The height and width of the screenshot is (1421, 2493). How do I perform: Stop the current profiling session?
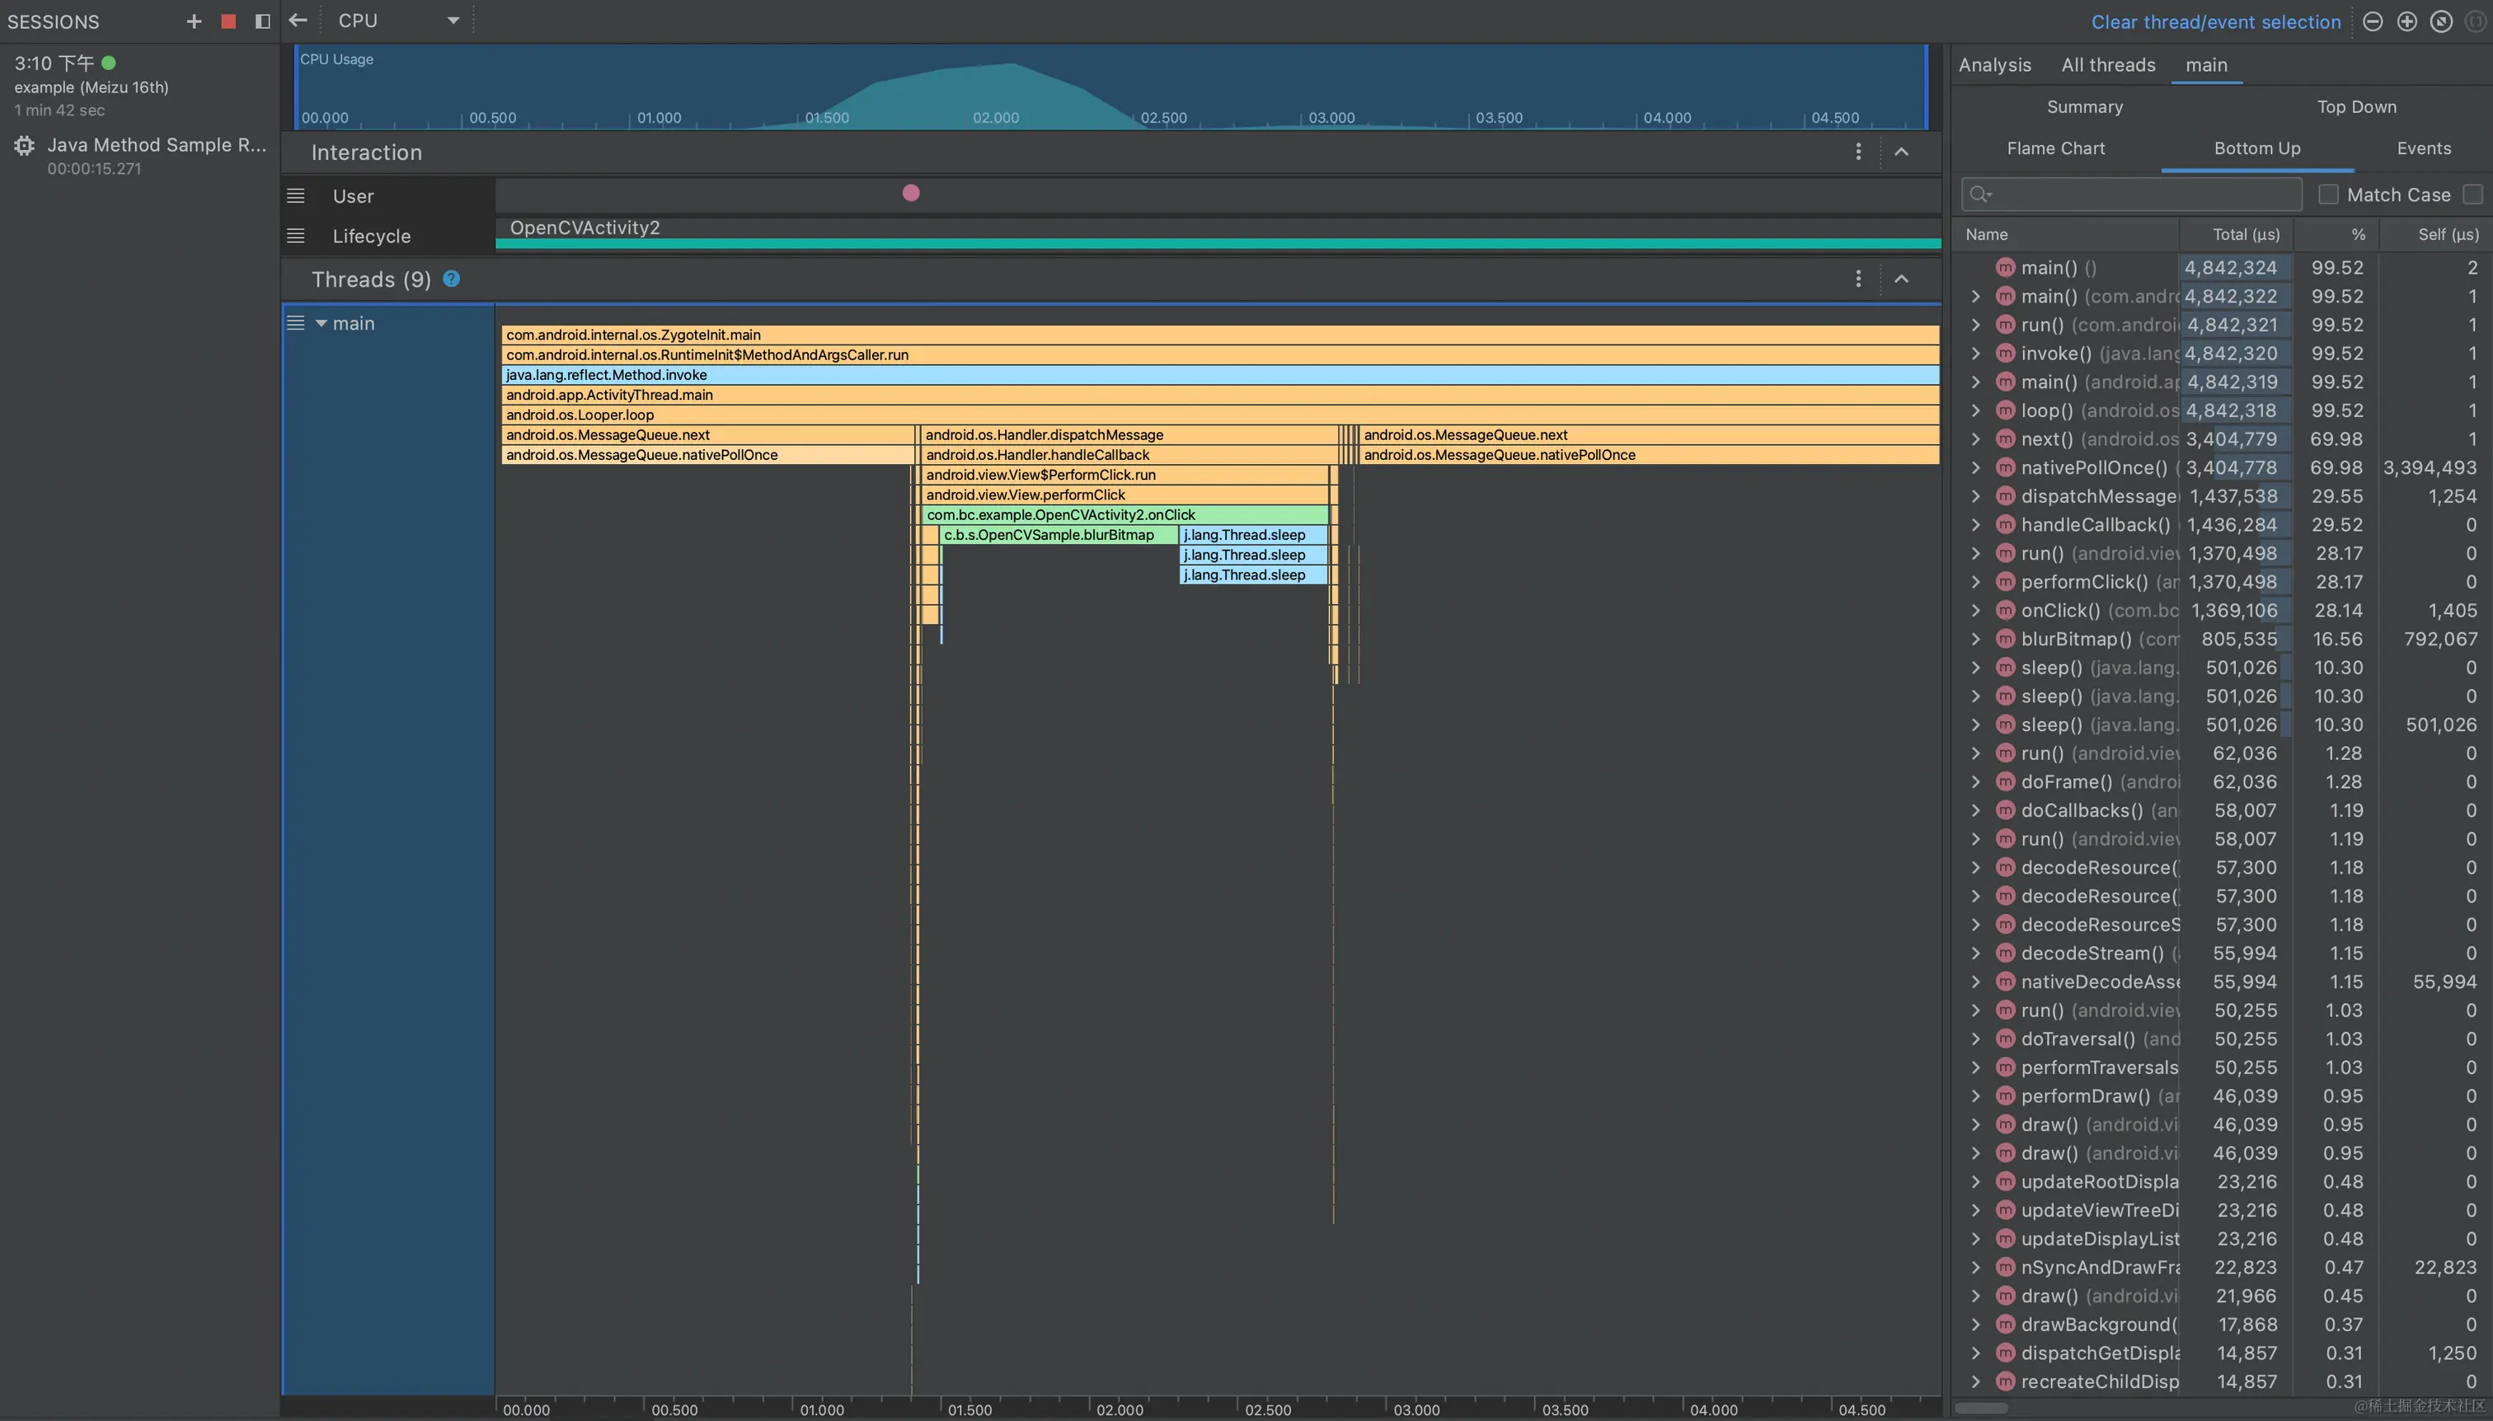click(228, 21)
